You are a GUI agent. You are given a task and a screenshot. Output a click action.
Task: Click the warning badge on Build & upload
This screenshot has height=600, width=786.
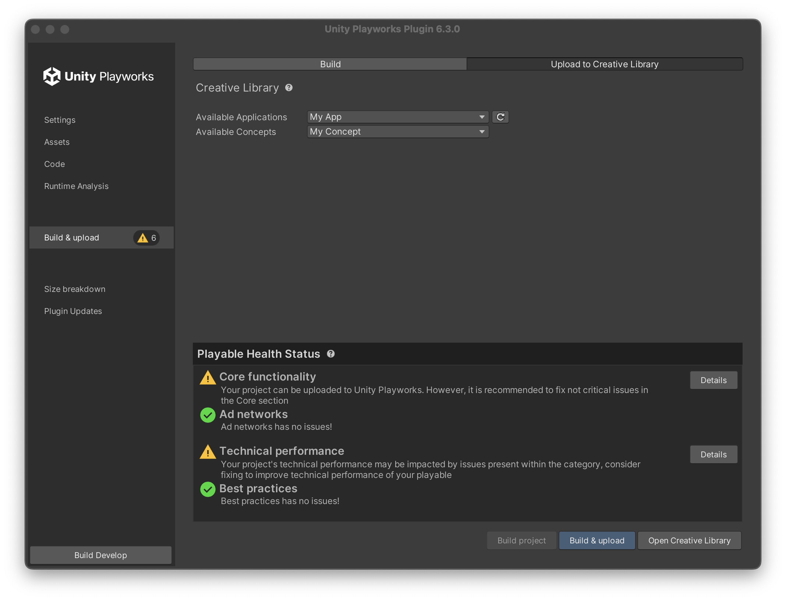point(146,238)
